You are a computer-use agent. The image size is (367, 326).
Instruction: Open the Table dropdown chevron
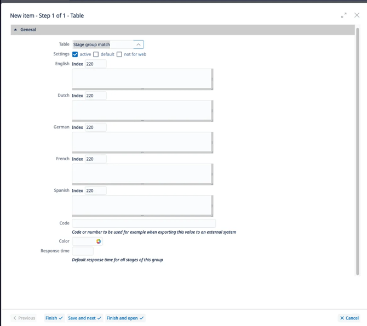[x=139, y=44]
